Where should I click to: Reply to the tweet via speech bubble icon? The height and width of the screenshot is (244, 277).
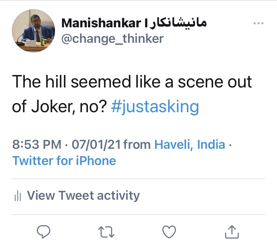(44, 231)
